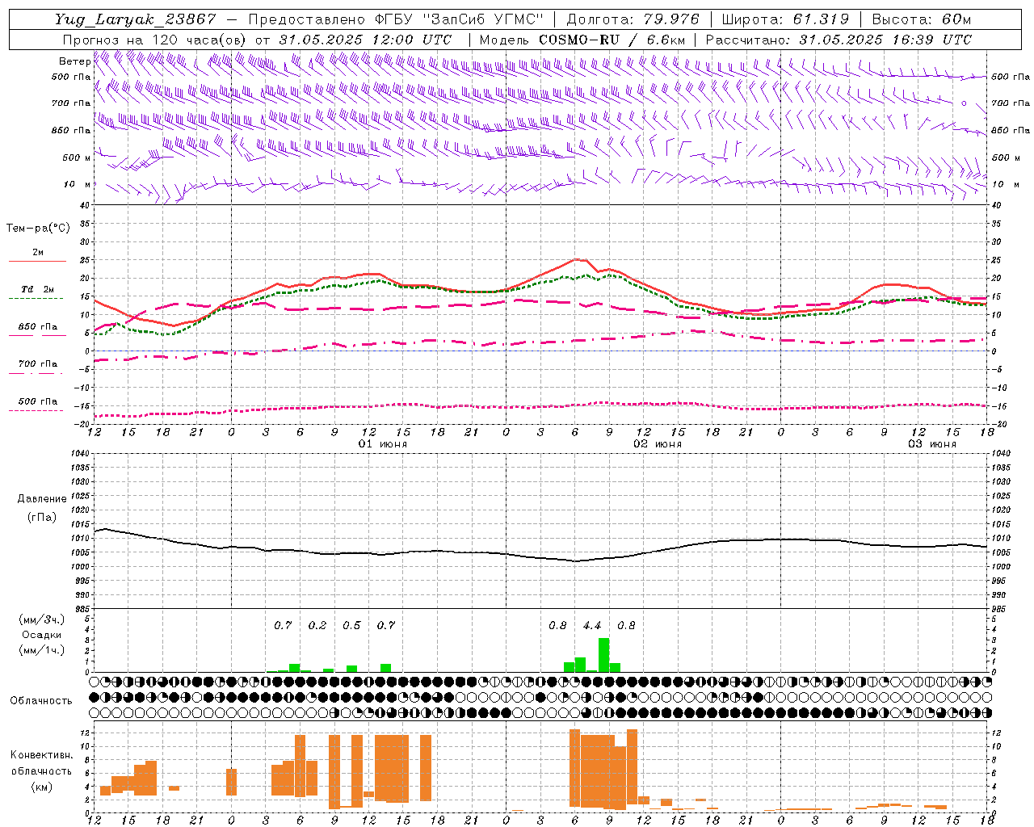This screenshot has height=827, width=1034.
Task: Click the '01 июня' date label
Action: tap(383, 444)
